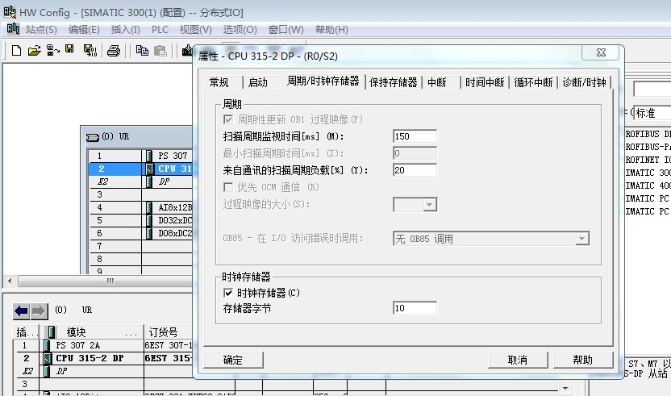The height and width of the screenshot is (396, 671).
Task: Click the communication cycle load percent field
Action: [x=415, y=170]
